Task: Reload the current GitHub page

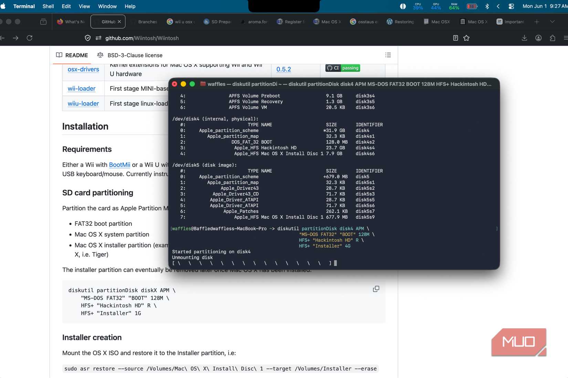Action: pyautogui.click(x=30, y=38)
